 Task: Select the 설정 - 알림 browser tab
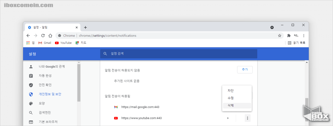coord(53,27)
